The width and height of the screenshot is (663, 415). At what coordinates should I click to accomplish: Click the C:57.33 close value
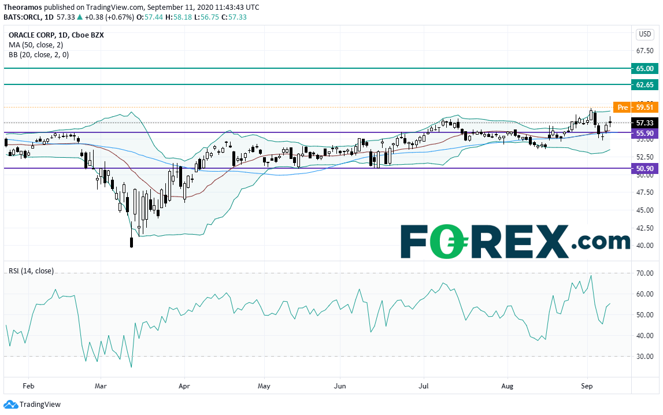pos(234,17)
